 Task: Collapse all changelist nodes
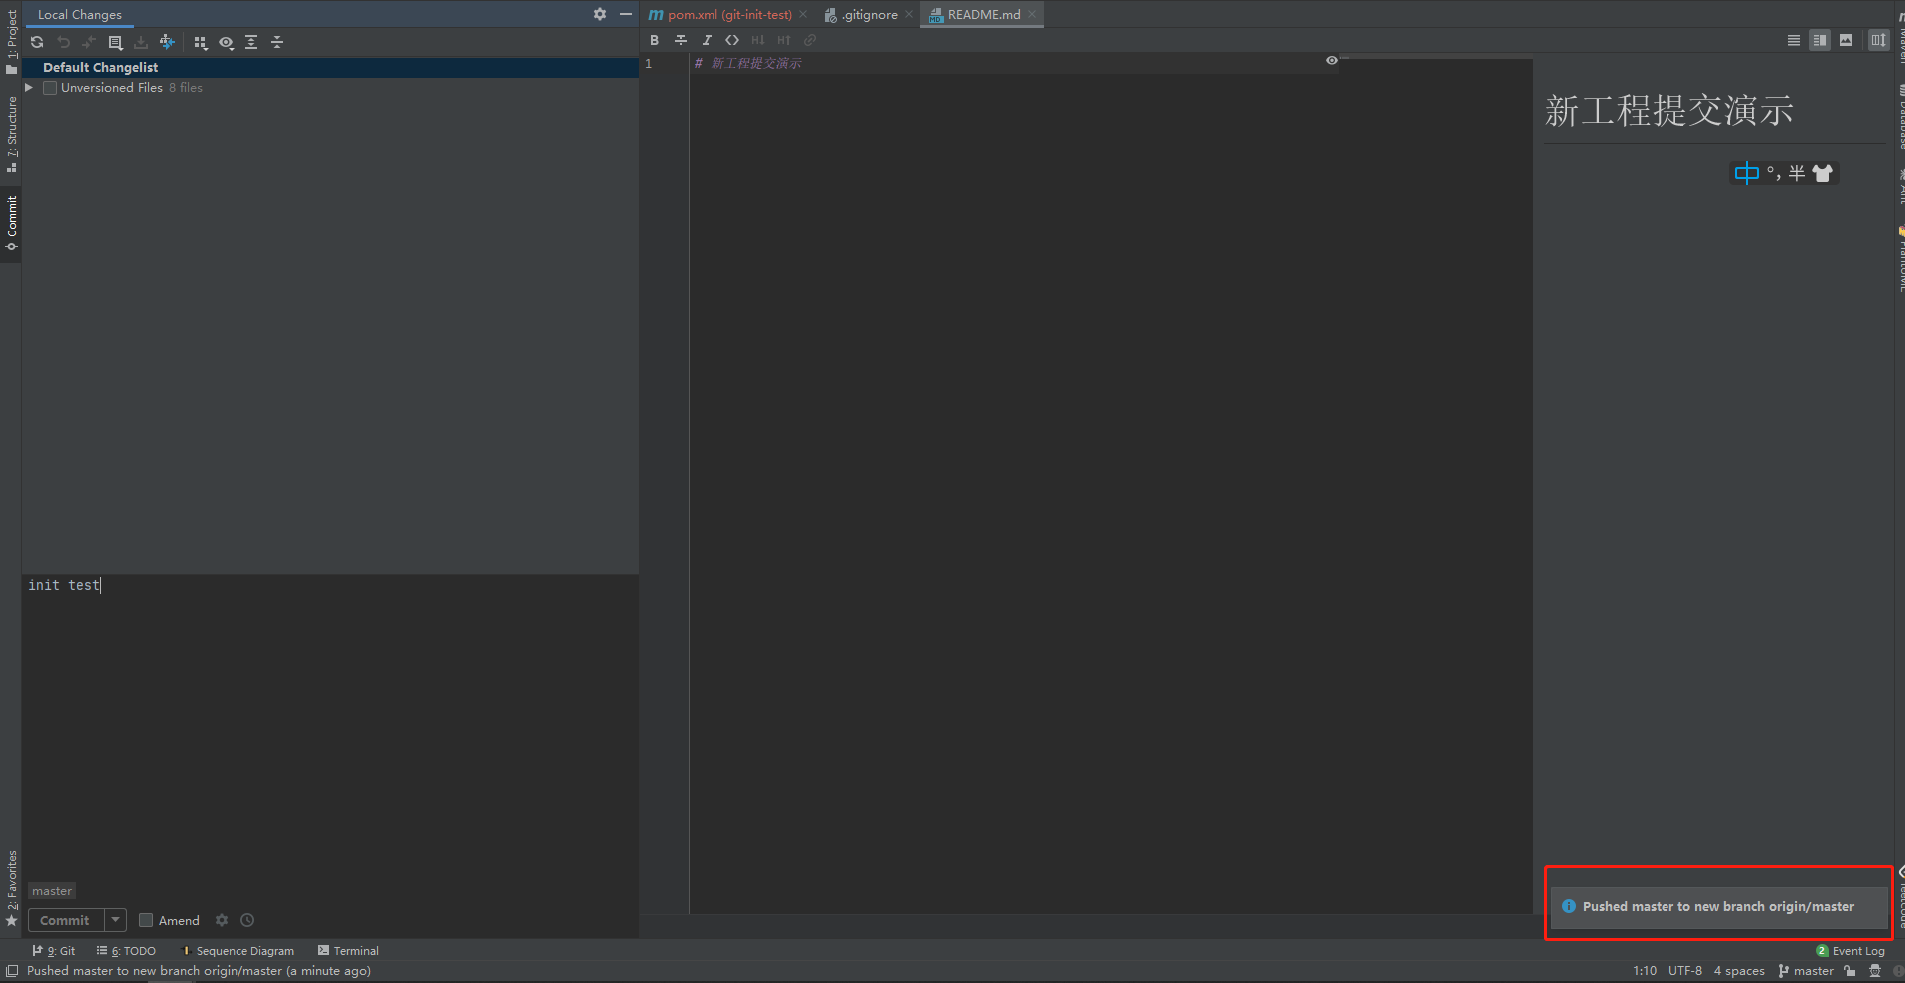277,42
